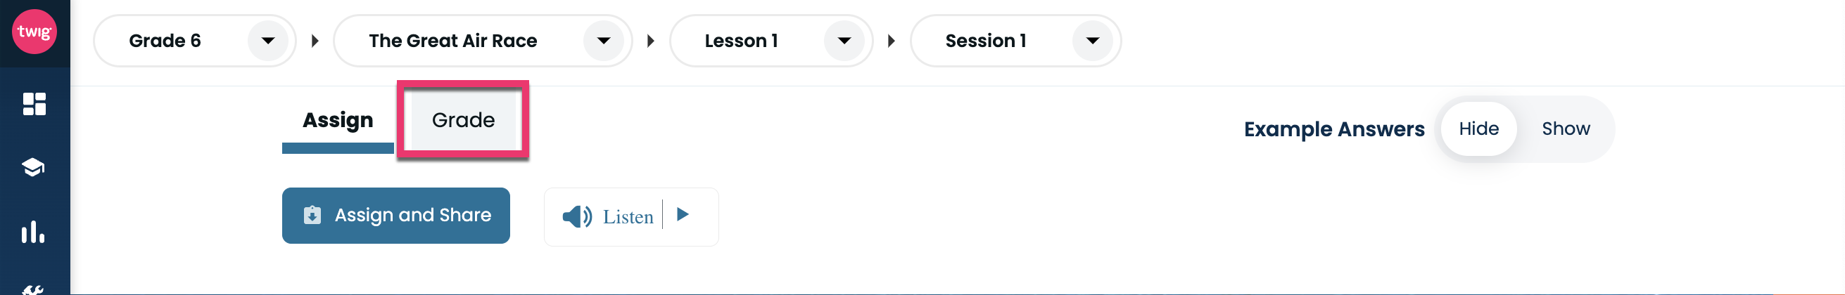Open the bar chart reports icon
Screen dimensions: 1845x295
(x=33, y=231)
